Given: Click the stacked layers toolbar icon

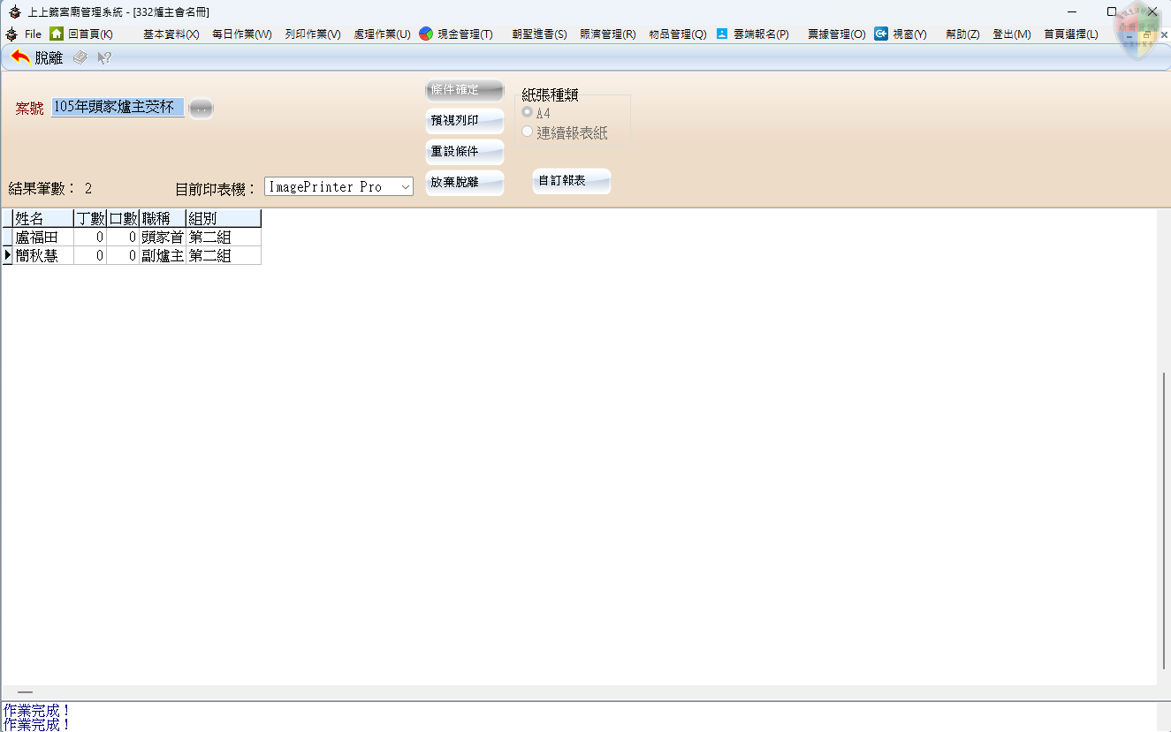Looking at the screenshot, I should click(x=80, y=57).
